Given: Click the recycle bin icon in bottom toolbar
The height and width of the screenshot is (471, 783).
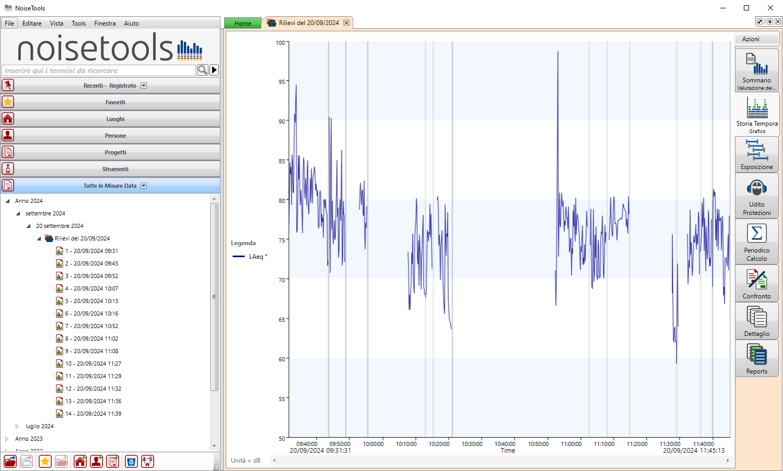Looking at the screenshot, I should pyautogui.click(x=131, y=462).
